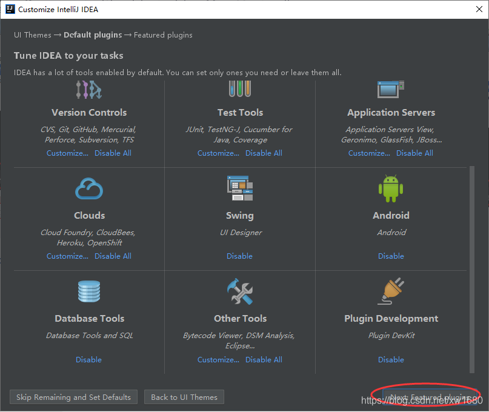
Task: Click 'UI Designer' description under Swing
Action: [x=241, y=232]
